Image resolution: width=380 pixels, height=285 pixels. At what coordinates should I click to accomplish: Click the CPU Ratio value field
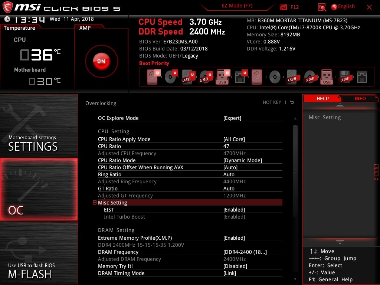point(226,146)
